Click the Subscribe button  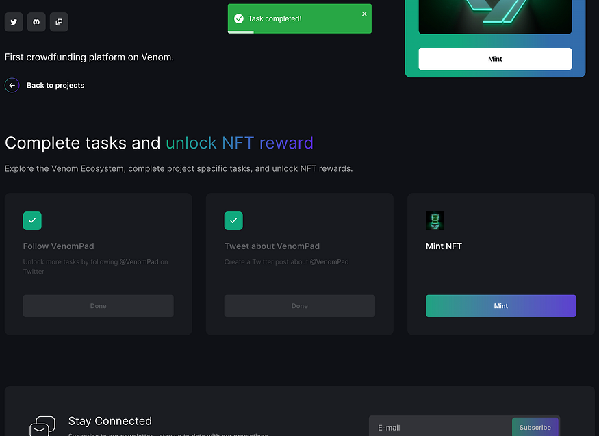[x=535, y=427]
